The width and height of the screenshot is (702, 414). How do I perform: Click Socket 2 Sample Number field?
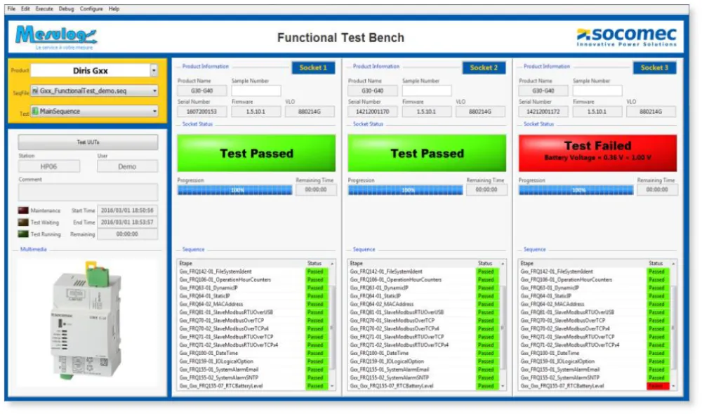click(427, 91)
